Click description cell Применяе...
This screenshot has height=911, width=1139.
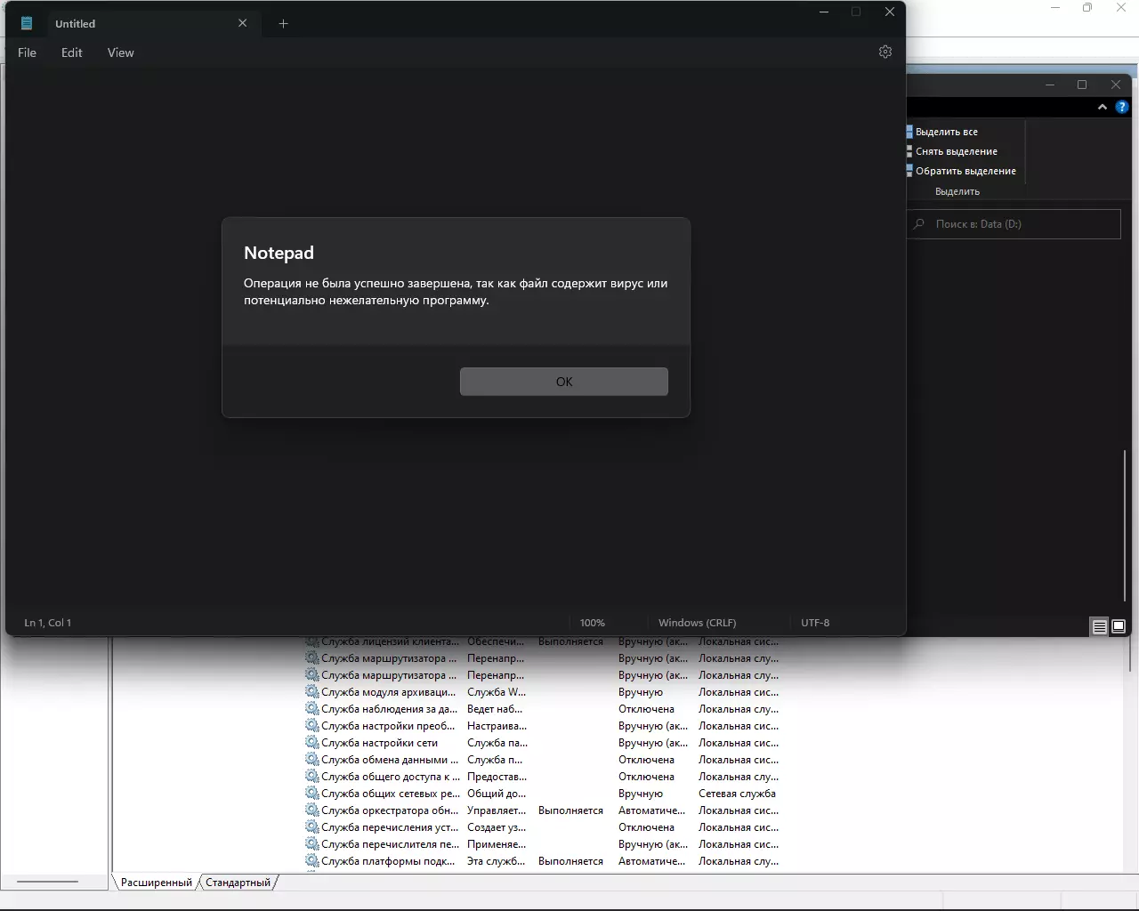(x=497, y=844)
